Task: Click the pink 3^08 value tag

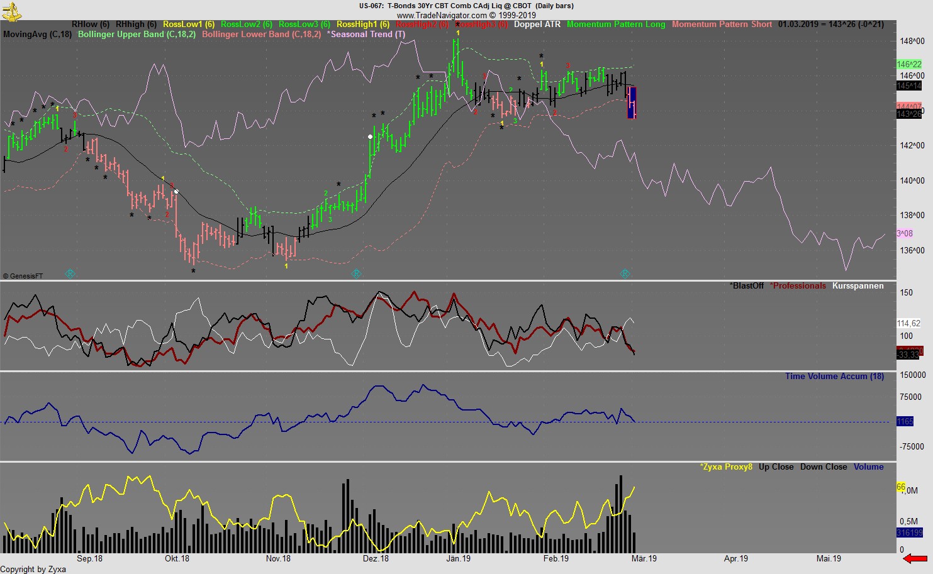Action: pyautogui.click(x=905, y=234)
